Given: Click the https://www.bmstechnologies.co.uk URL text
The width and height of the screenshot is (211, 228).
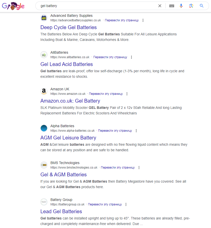Looking at the screenshot, I should 74,168.
